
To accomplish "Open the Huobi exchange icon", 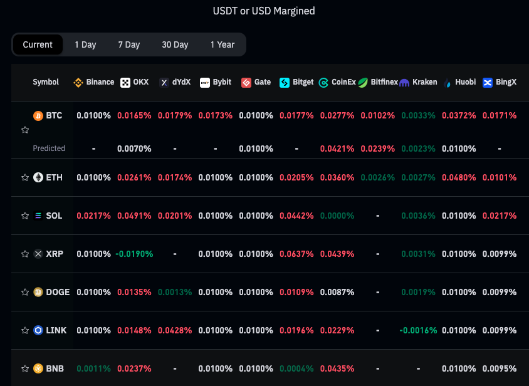I will [448, 82].
